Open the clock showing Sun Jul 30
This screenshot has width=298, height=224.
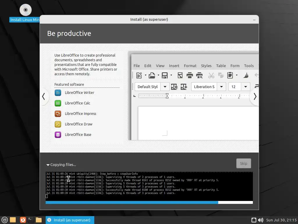pyautogui.click(x=281, y=220)
